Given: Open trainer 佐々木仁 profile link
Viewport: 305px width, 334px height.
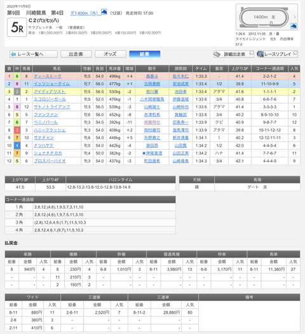Looking at the screenshot, I should click(180, 76).
